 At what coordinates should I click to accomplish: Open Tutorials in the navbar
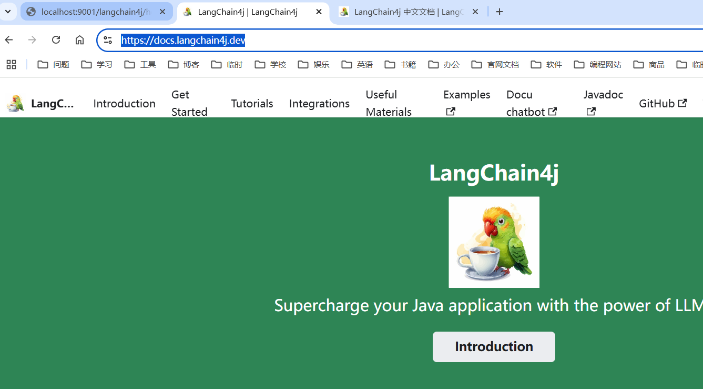252,103
